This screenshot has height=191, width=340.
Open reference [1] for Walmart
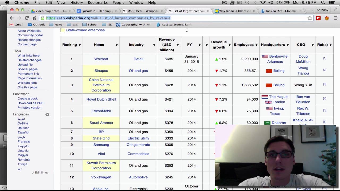click(324, 58)
